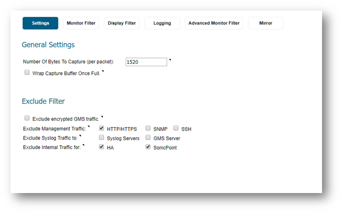Click tooltip marker beside Exclude Syslog Traffic to

80,136
